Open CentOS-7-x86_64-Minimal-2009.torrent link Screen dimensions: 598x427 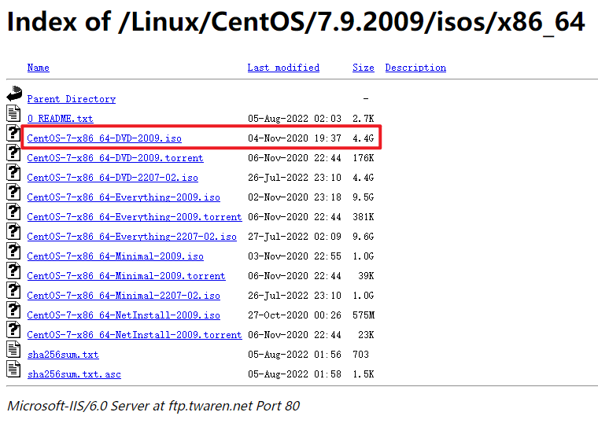[x=126, y=276]
